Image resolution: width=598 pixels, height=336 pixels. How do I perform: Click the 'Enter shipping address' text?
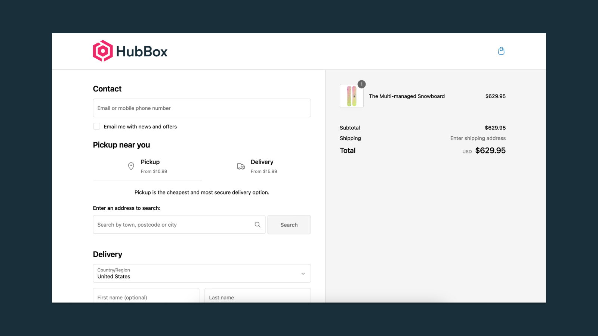click(478, 138)
